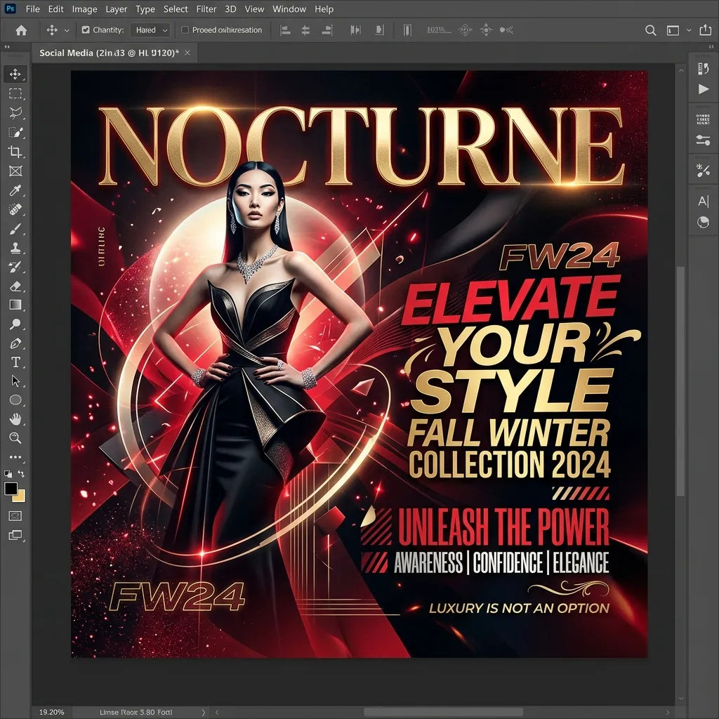Pick the Eyedropper tool
The width and height of the screenshot is (719, 719).
(x=15, y=190)
